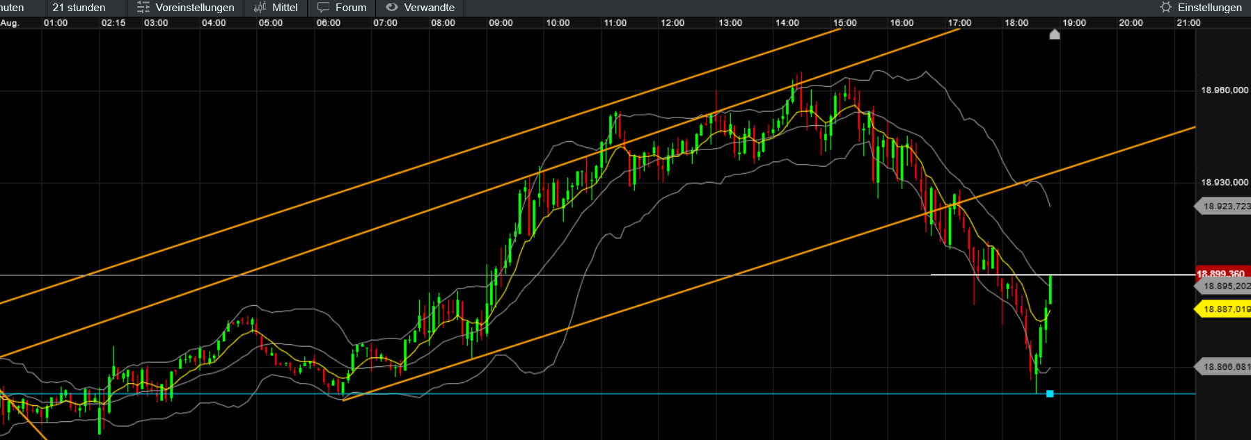Click the Aug. date label
The width and height of the screenshot is (1251, 440).
tap(10, 23)
